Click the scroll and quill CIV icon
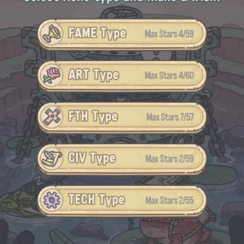 point(52,159)
